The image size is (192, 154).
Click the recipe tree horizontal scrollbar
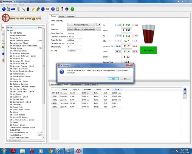(x=15, y=140)
